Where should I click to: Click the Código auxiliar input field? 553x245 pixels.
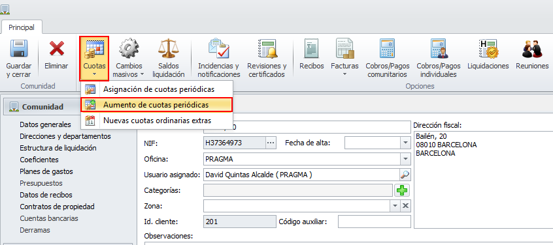(x=375, y=222)
